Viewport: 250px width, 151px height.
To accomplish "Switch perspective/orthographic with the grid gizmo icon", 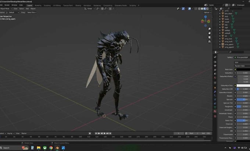I will point(210,42).
